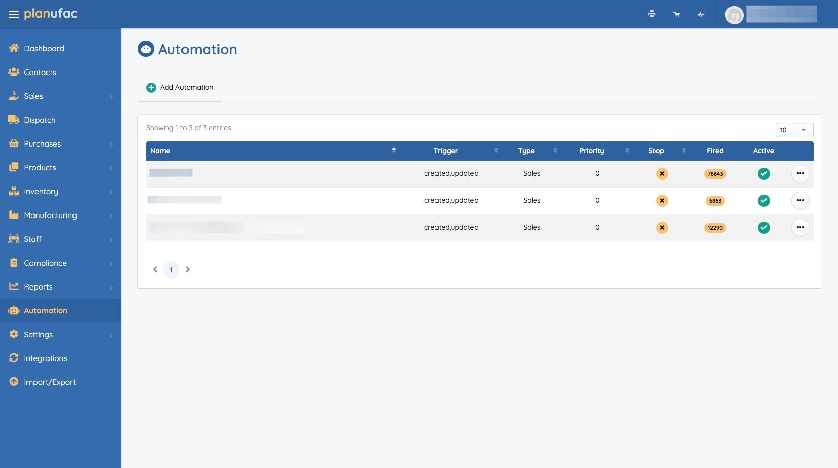Open Integrations from the sidebar
Screen dimensions: 838x468
click(45, 358)
